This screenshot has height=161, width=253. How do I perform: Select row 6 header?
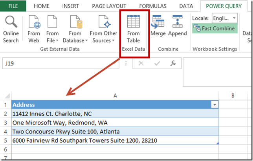[x=5, y=149]
